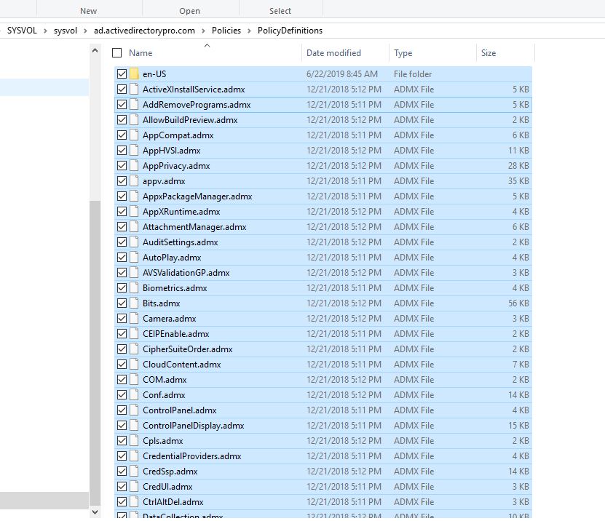Click the Camera.admx file icon
Image resolution: width=605 pixels, height=521 pixels.
click(134, 319)
